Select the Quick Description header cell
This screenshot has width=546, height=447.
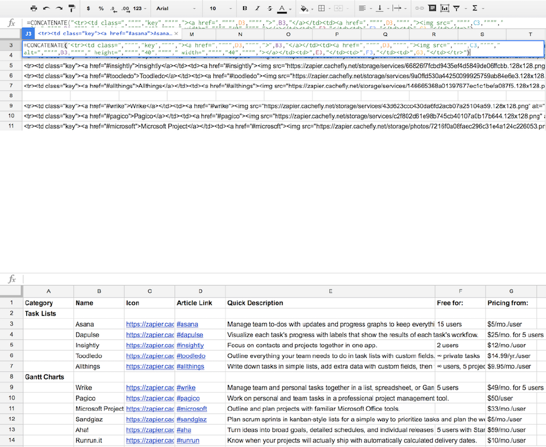tap(330, 303)
